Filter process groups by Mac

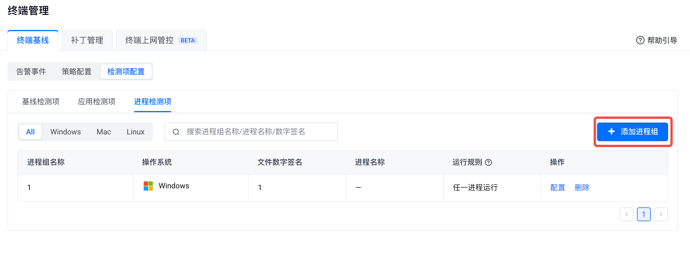click(104, 132)
